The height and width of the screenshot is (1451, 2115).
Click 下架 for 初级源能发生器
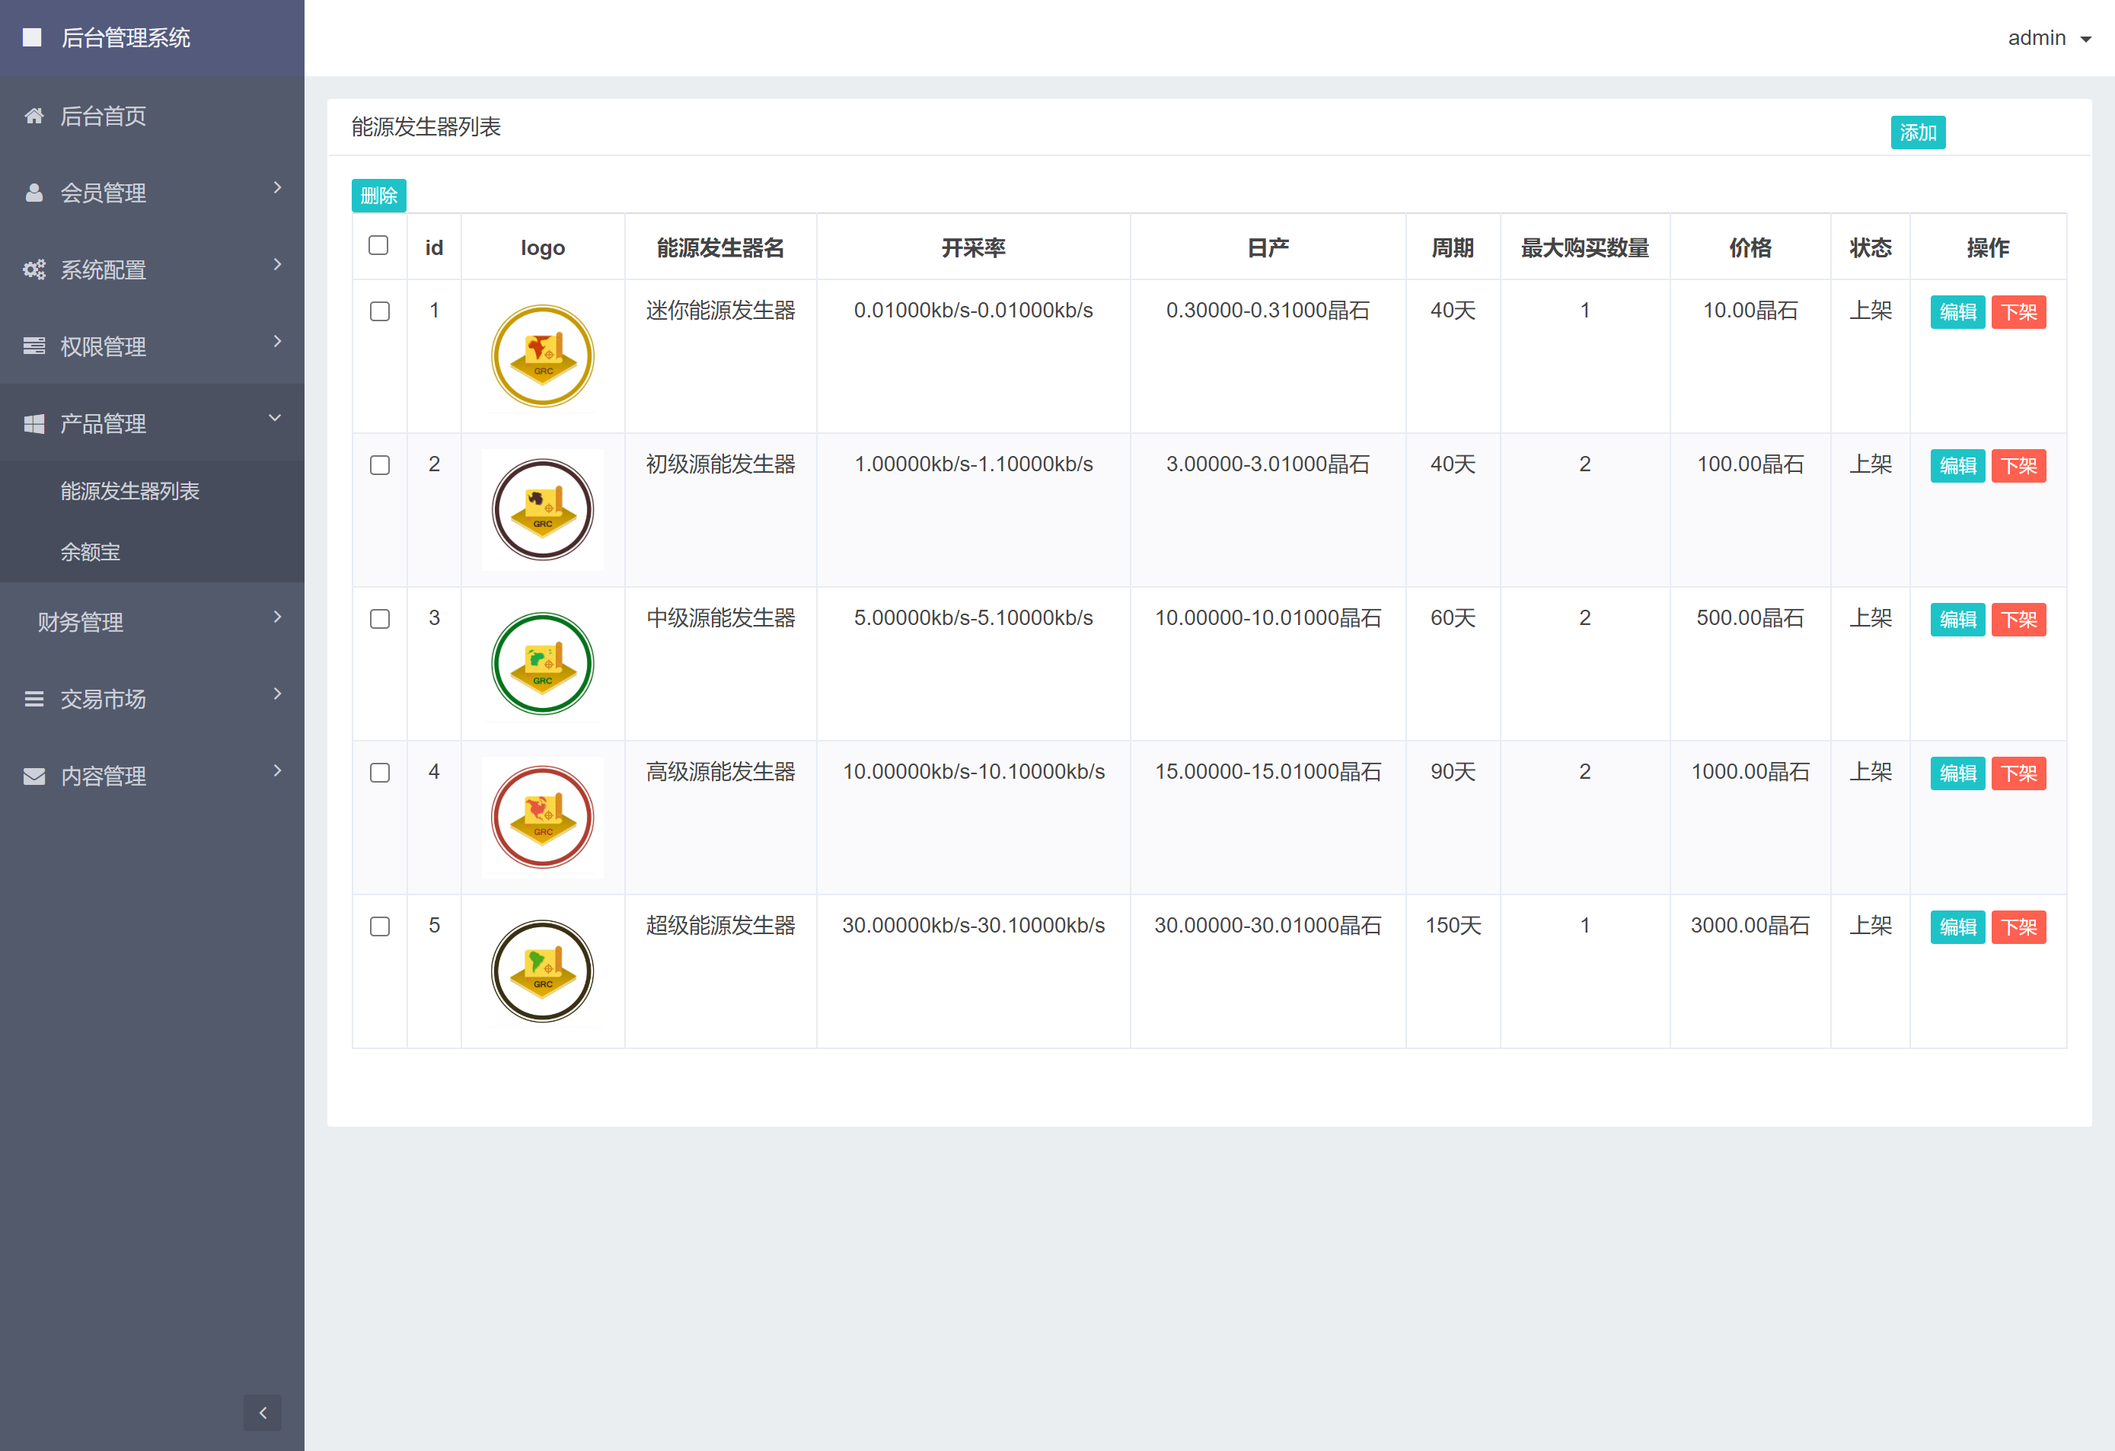2018,466
